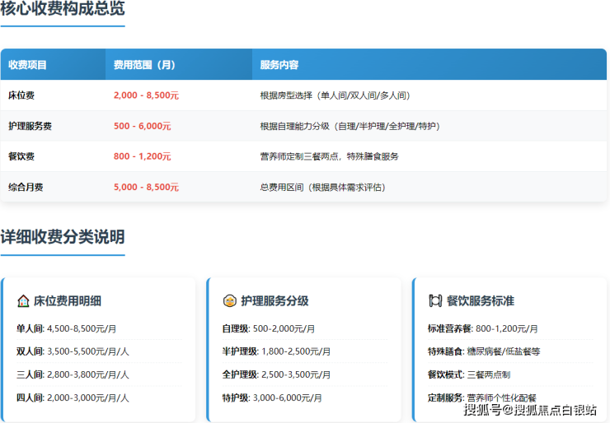This screenshot has height=423, width=610.
Task: Select the 四人间 price line
Action: [x=73, y=397]
